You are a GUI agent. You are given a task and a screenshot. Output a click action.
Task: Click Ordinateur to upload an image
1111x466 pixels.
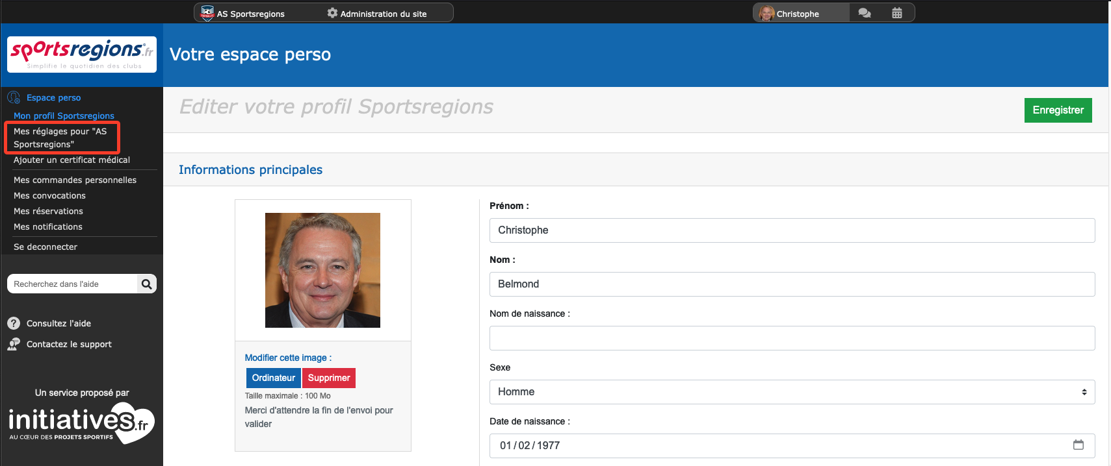[273, 378]
